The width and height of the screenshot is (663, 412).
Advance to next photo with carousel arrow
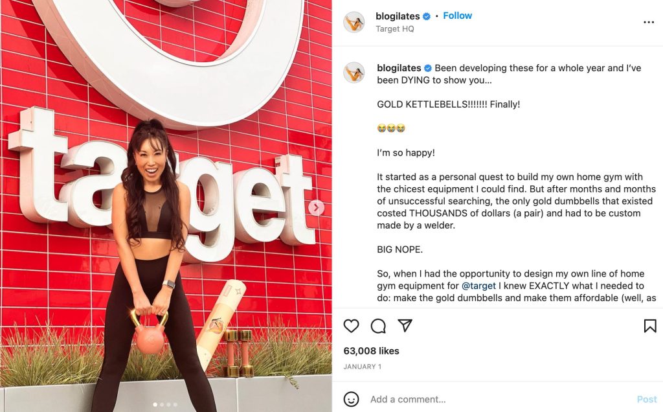click(x=316, y=208)
